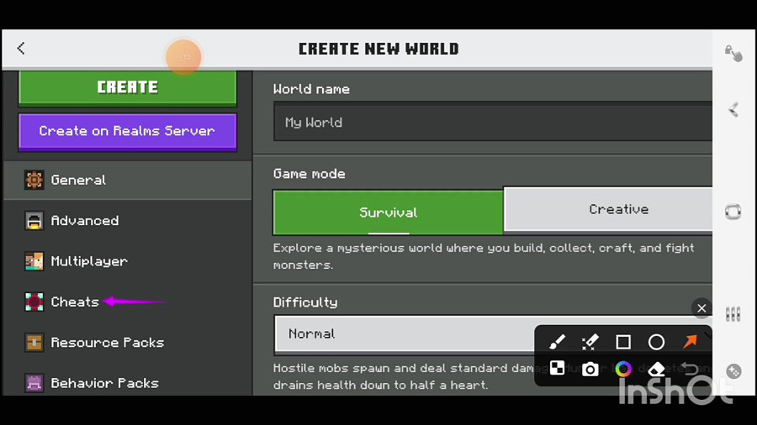The image size is (757, 425).
Task: Switch game mode to Survival
Action: click(388, 212)
